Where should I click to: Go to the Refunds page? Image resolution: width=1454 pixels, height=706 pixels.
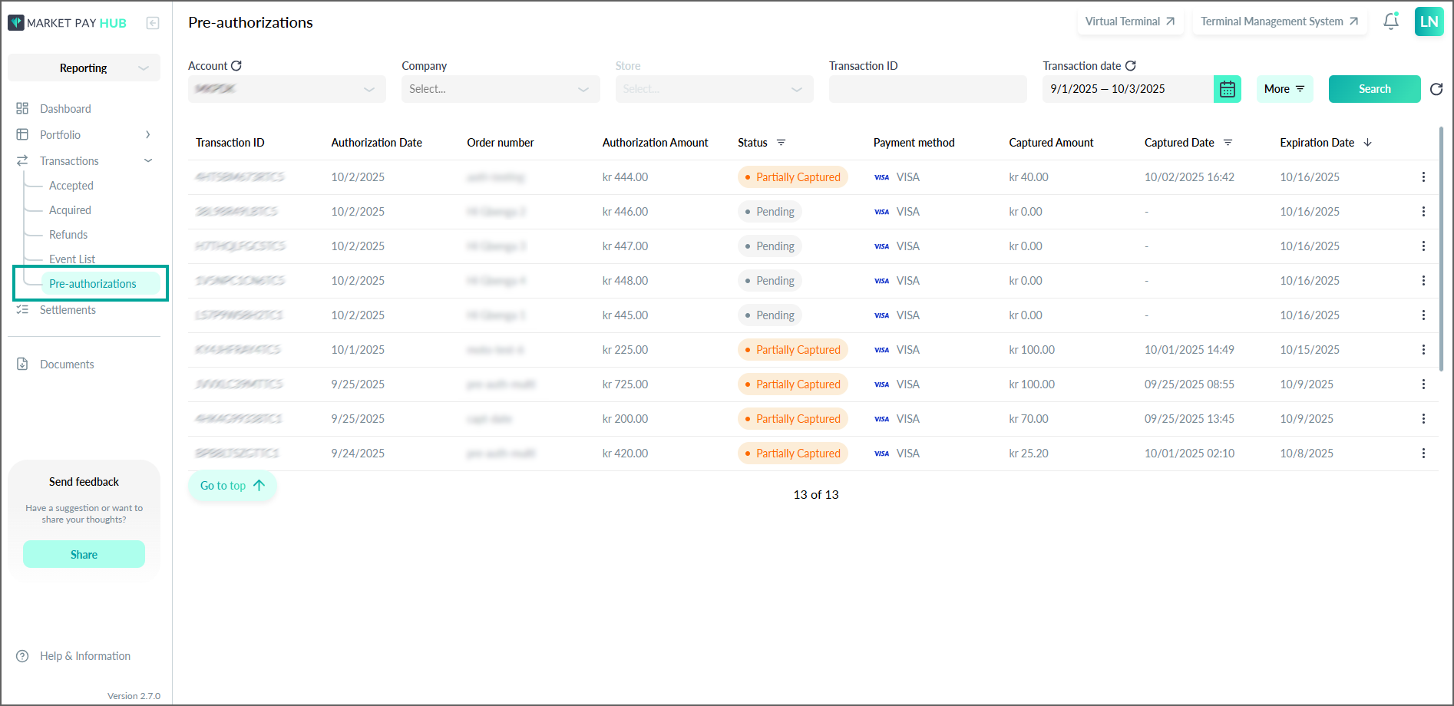coord(68,235)
